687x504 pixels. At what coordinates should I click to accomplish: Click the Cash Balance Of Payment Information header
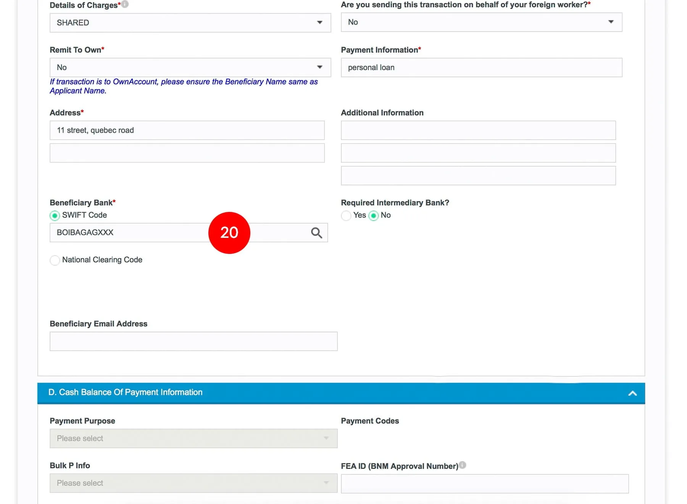point(126,393)
